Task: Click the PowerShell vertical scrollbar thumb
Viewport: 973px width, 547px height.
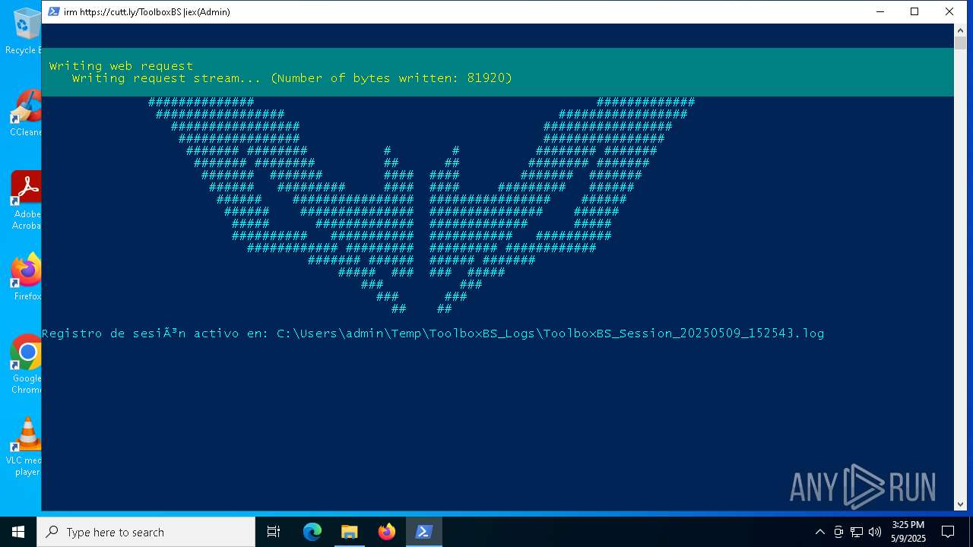Action: 960,43
